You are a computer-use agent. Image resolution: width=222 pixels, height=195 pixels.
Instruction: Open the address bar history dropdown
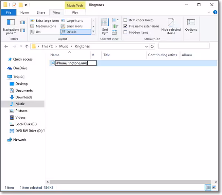(147, 47)
